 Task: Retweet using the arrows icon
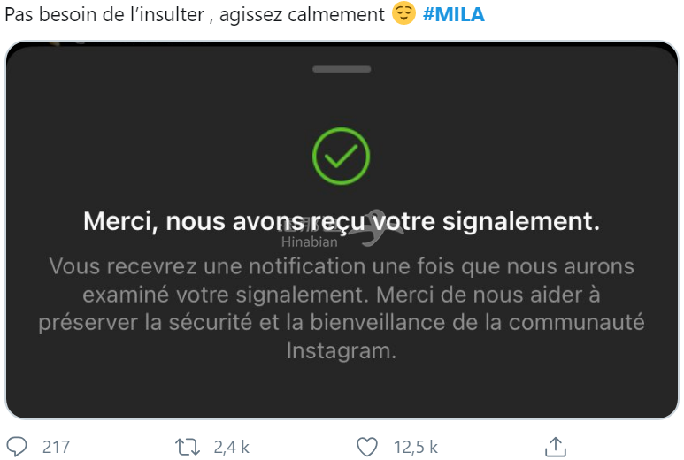(x=188, y=448)
